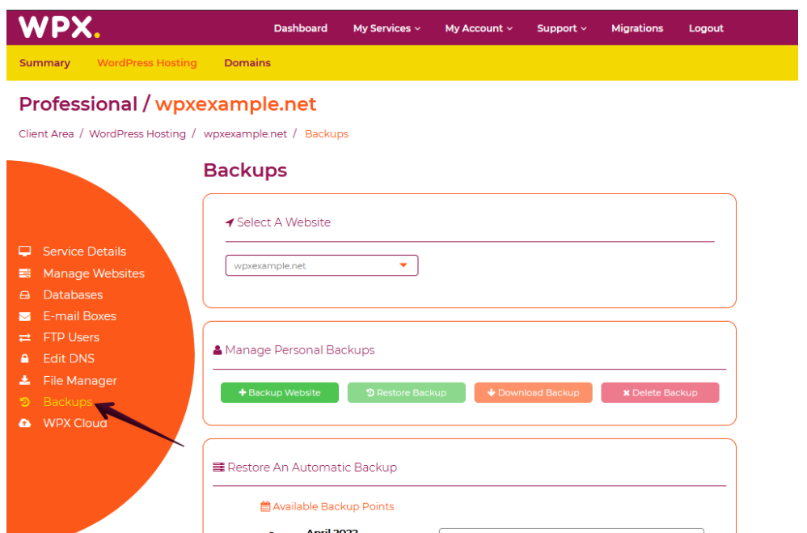807x533 pixels.
Task: Click the File Manager download icon
Action: click(x=25, y=380)
